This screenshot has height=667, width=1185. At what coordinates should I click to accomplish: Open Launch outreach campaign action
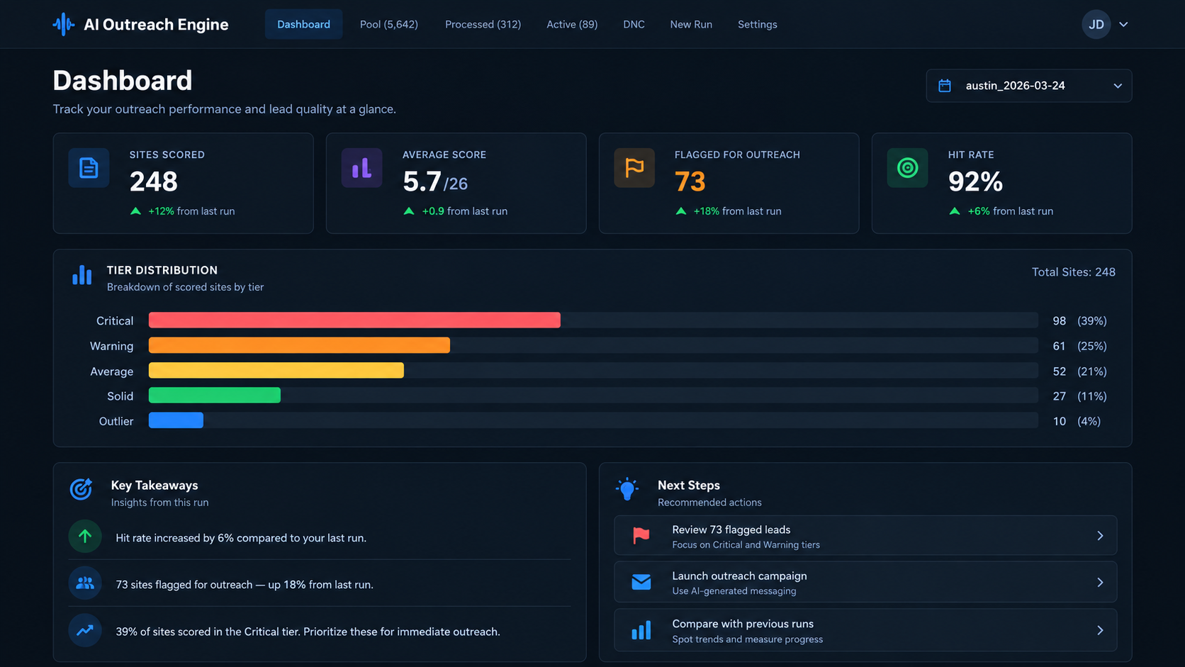(865, 583)
